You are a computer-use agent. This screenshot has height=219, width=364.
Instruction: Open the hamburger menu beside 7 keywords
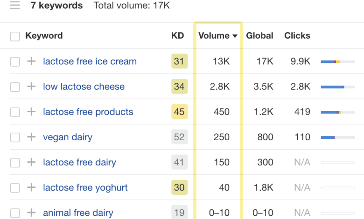(15, 6)
